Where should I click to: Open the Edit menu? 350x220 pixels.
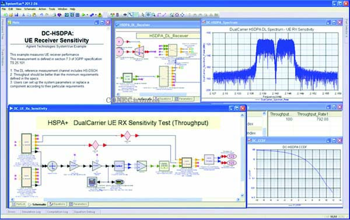(10, 9)
